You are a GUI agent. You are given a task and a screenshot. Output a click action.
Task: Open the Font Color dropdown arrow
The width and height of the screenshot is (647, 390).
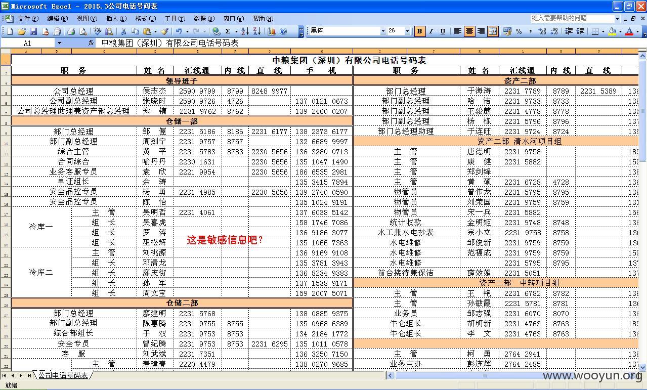(637, 31)
